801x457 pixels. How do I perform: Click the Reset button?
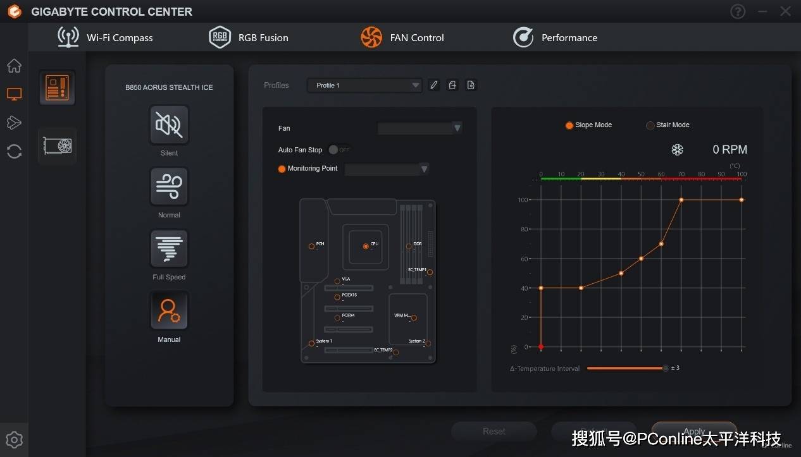point(494,431)
